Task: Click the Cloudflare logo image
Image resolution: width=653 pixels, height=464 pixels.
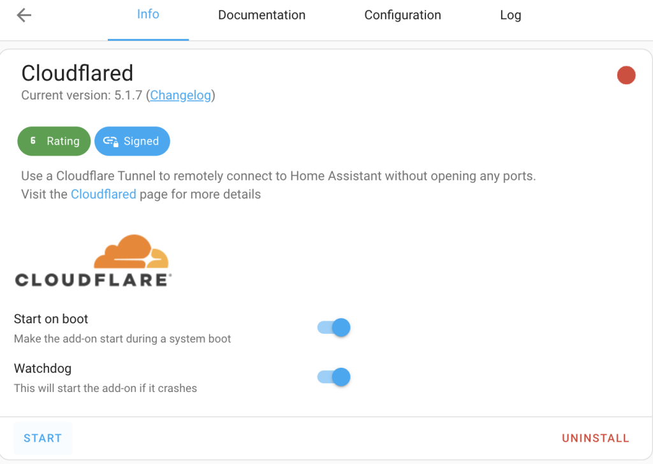Action: [93, 261]
